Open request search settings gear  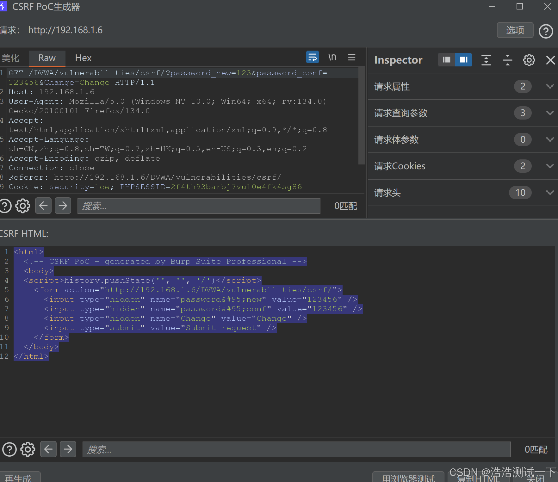click(23, 206)
